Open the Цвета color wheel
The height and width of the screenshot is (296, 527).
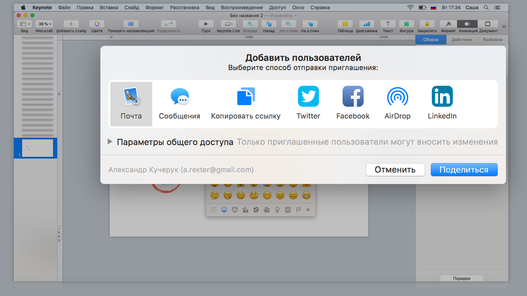97,24
